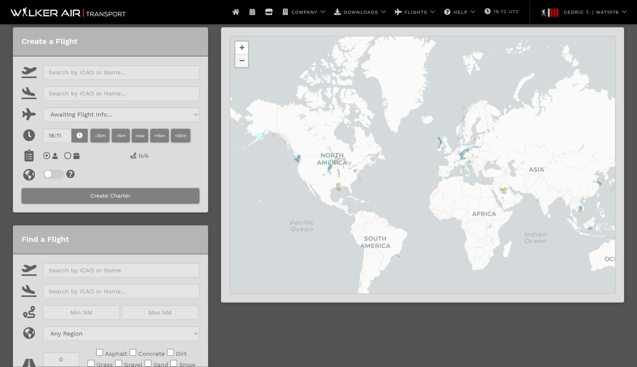Check the Concrete checkbox

point(133,353)
